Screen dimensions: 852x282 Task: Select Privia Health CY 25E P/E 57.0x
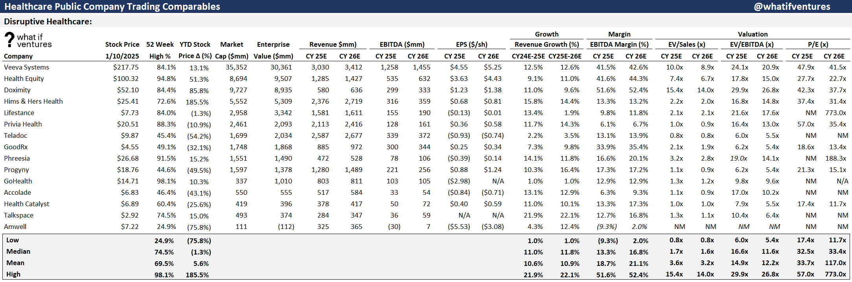click(806, 124)
